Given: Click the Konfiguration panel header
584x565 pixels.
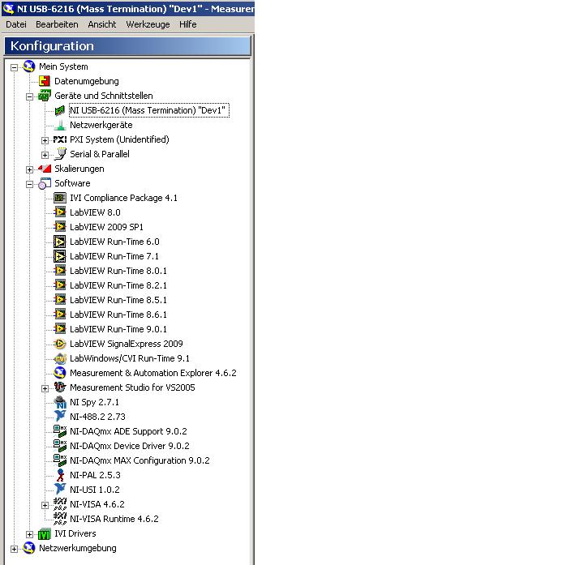Looking at the screenshot, I should pos(128,46).
